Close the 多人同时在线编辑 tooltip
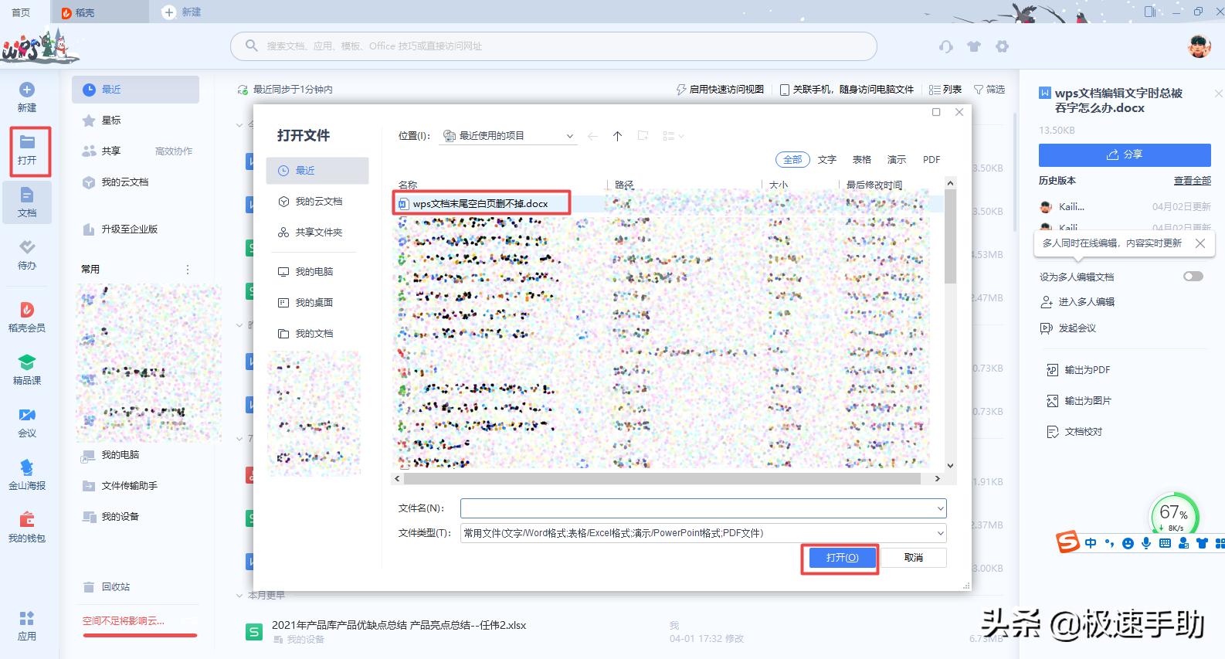Image resolution: width=1225 pixels, height=659 pixels. 1200,243
